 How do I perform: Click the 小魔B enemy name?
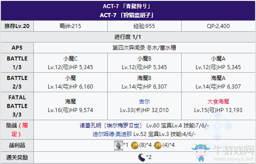(144, 59)
